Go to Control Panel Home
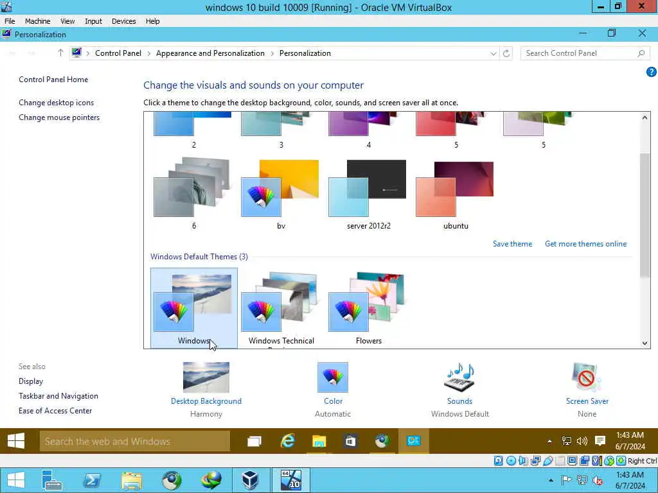The height and width of the screenshot is (493, 658). click(53, 80)
